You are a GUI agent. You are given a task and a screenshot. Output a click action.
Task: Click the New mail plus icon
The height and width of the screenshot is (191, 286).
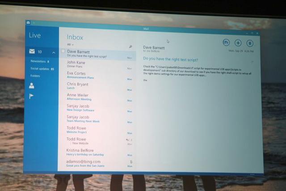(x=238, y=43)
